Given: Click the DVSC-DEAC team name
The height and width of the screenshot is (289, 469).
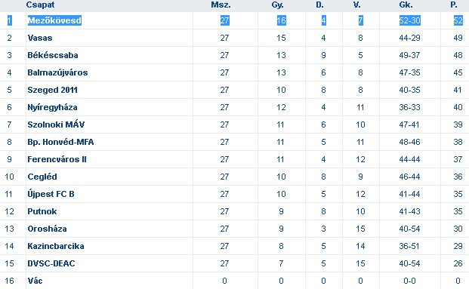Looking at the screenshot, I should [51, 263].
